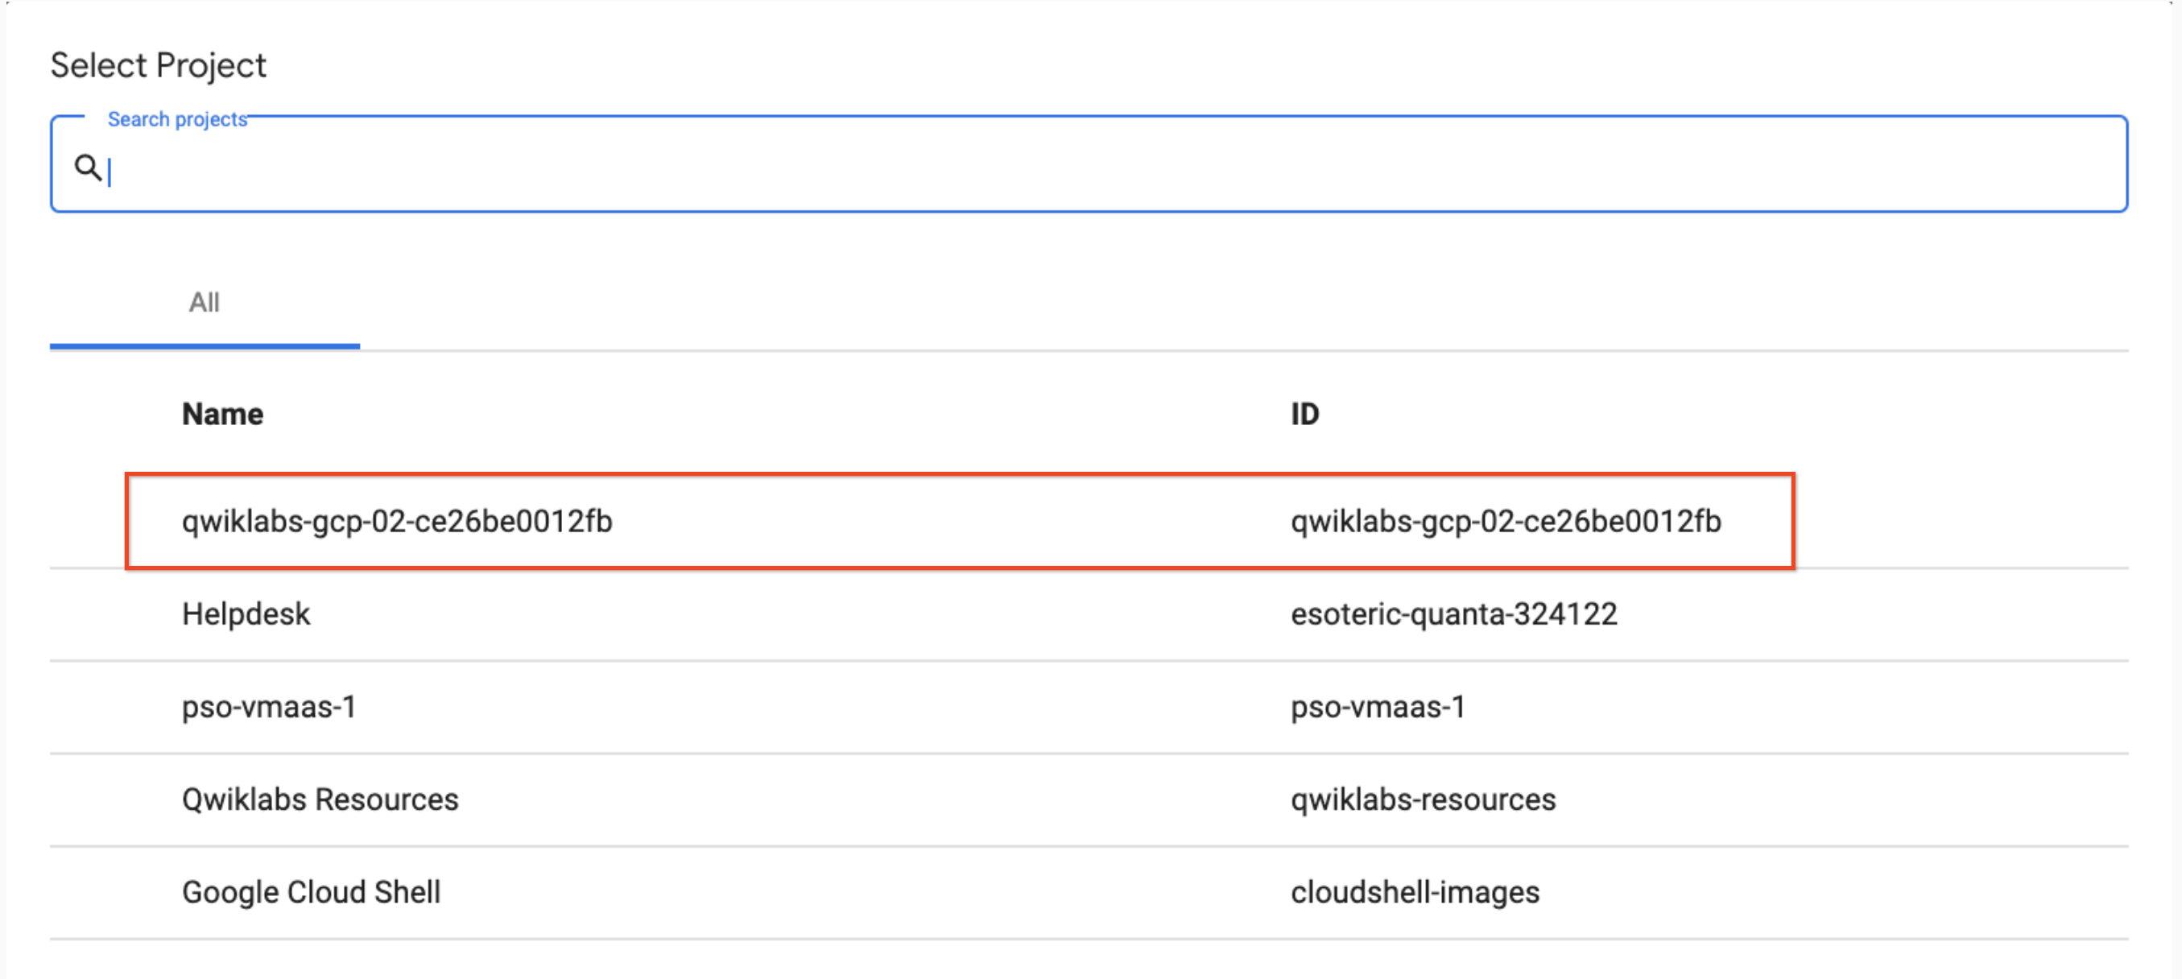
Task: Open the Qwiklabs Resources project
Action: point(320,799)
